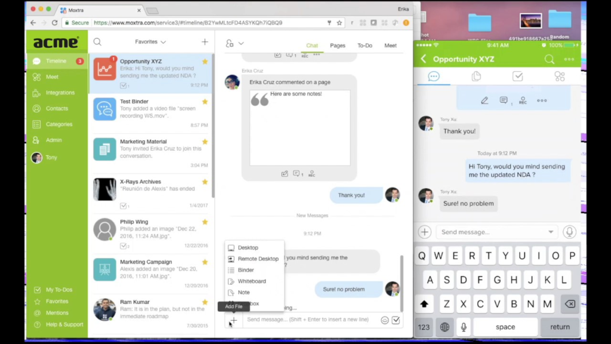Click the search magnifier in binder list
Screen dimensions: 611x344
pyautogui.click(x=97, y=42)
